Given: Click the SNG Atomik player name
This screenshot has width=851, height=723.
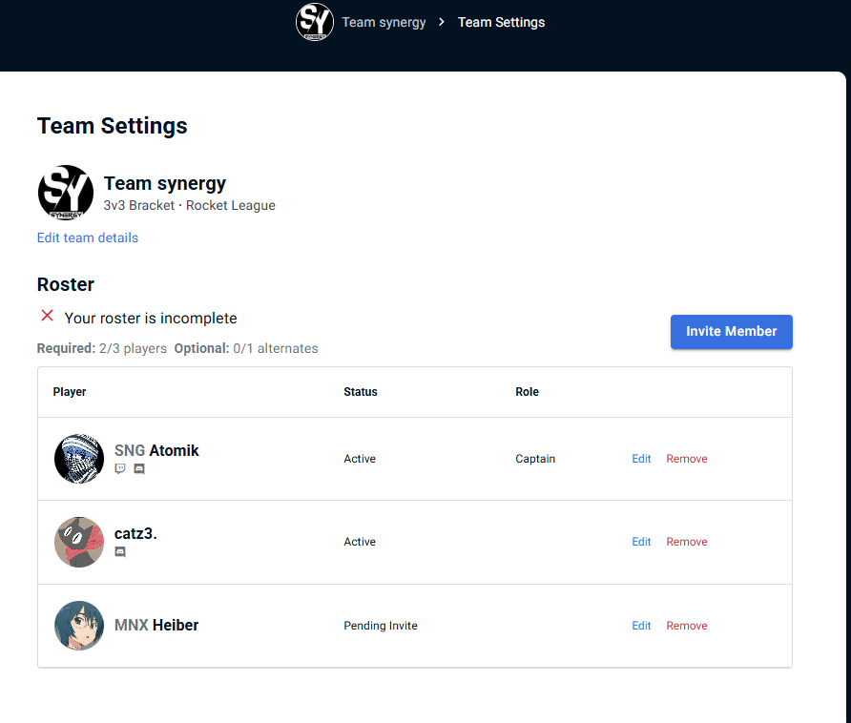Looking at the screenshot, I should coord(156,450).
